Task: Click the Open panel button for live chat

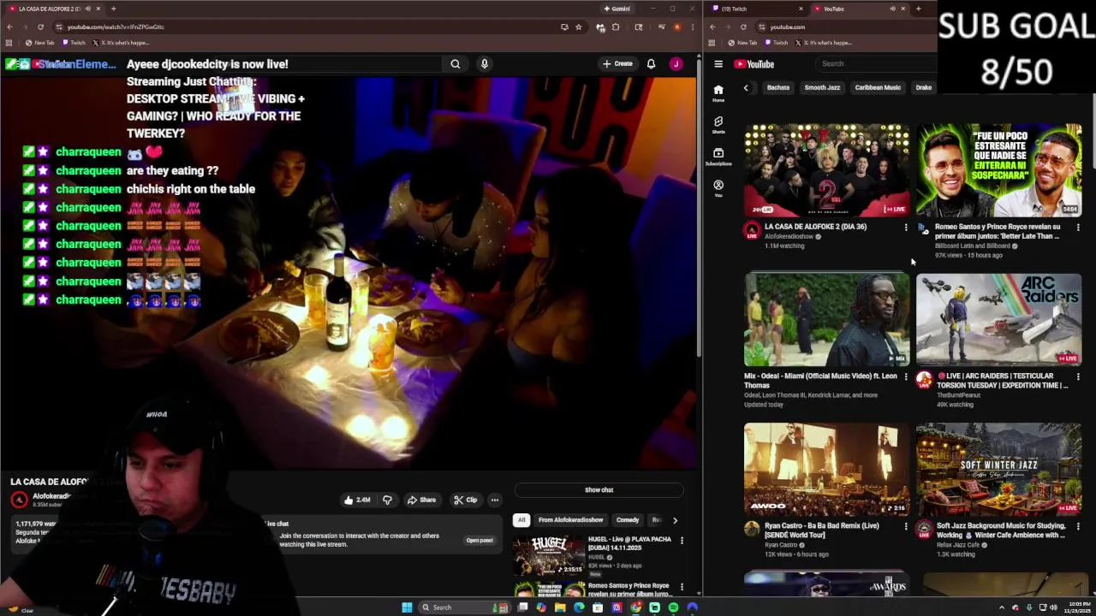Action: point(479,541)
